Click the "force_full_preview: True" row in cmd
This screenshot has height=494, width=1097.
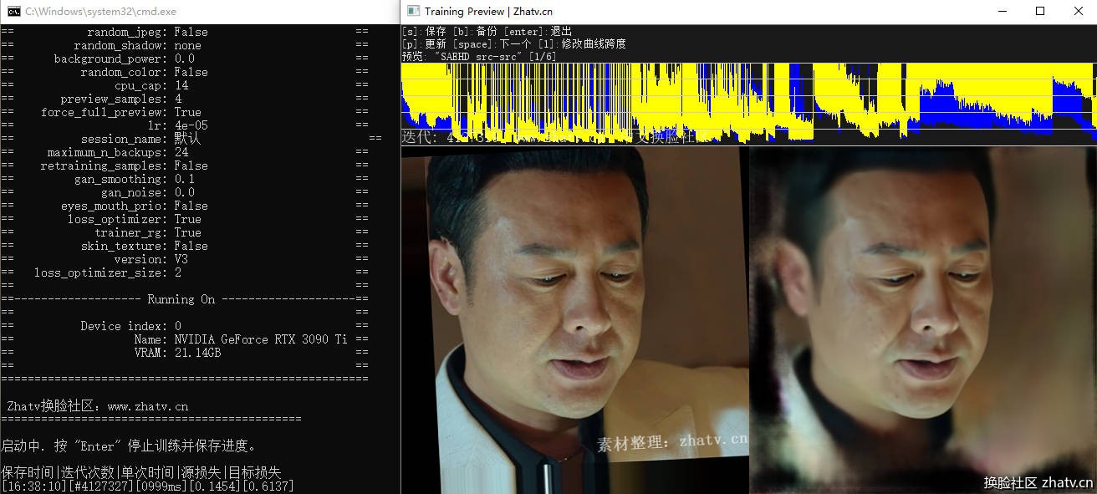tap(184, 112)
